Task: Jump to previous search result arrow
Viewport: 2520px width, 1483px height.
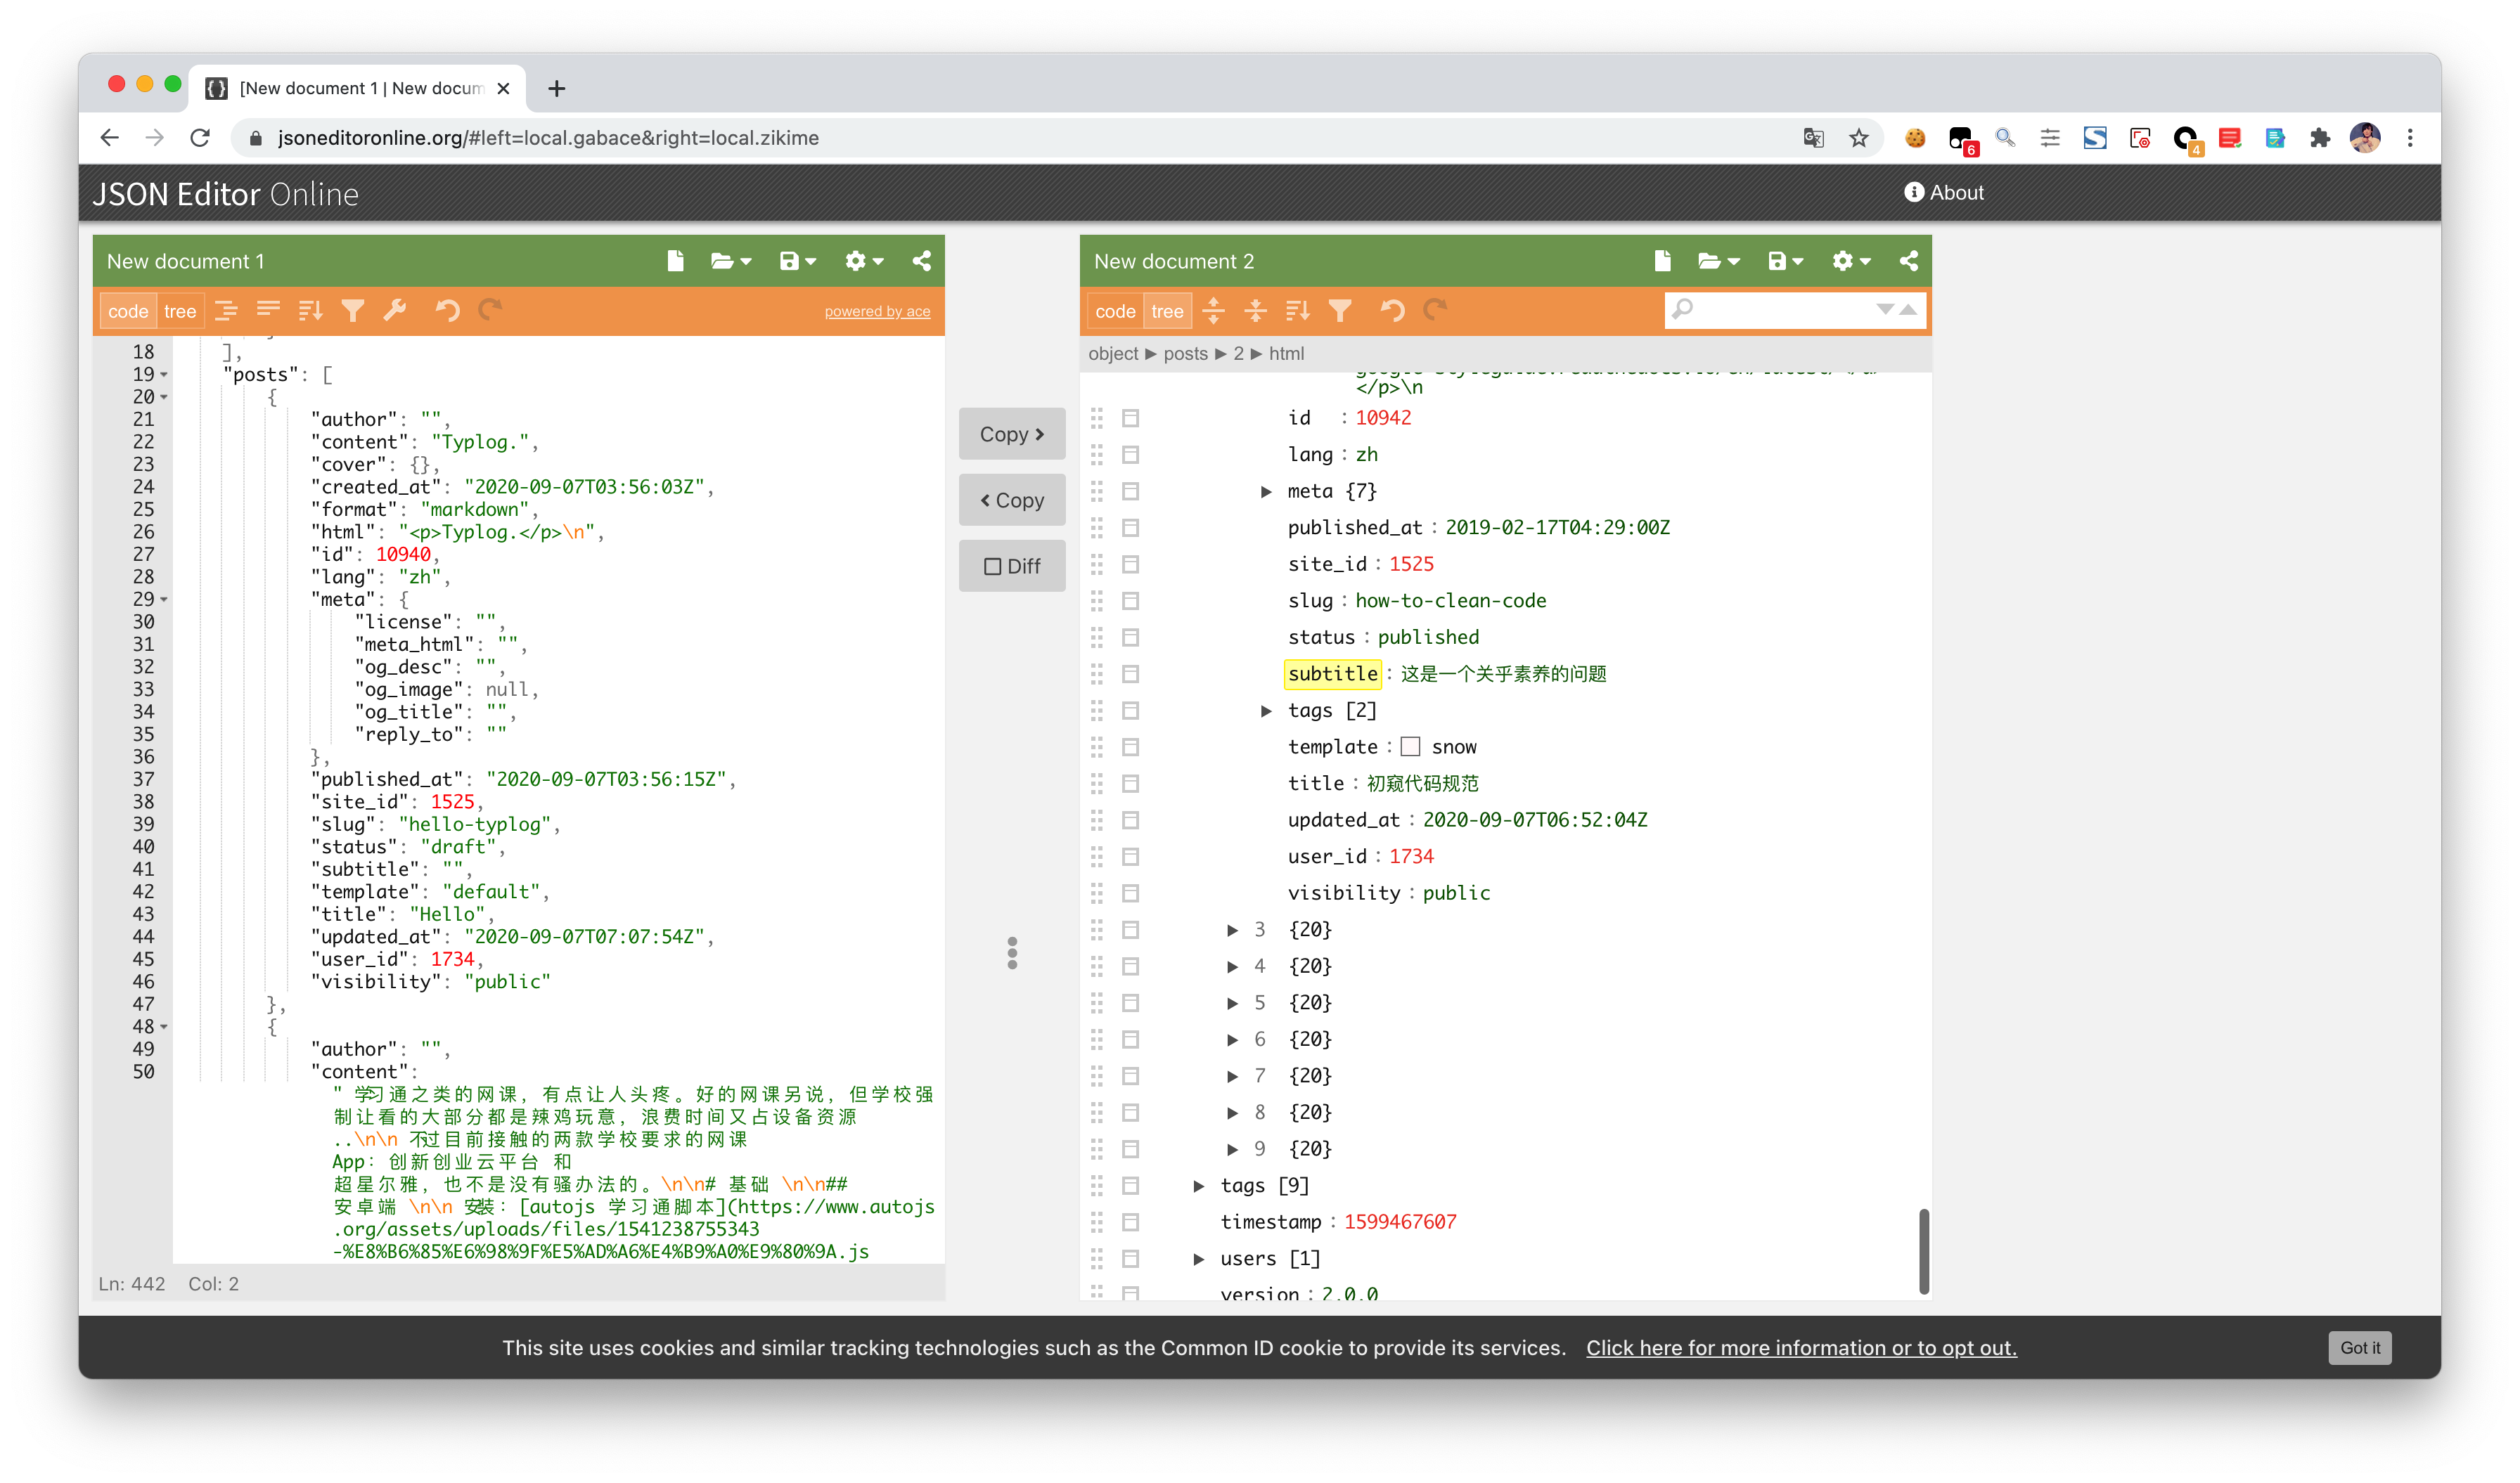Action: (x=1908, y=309)
